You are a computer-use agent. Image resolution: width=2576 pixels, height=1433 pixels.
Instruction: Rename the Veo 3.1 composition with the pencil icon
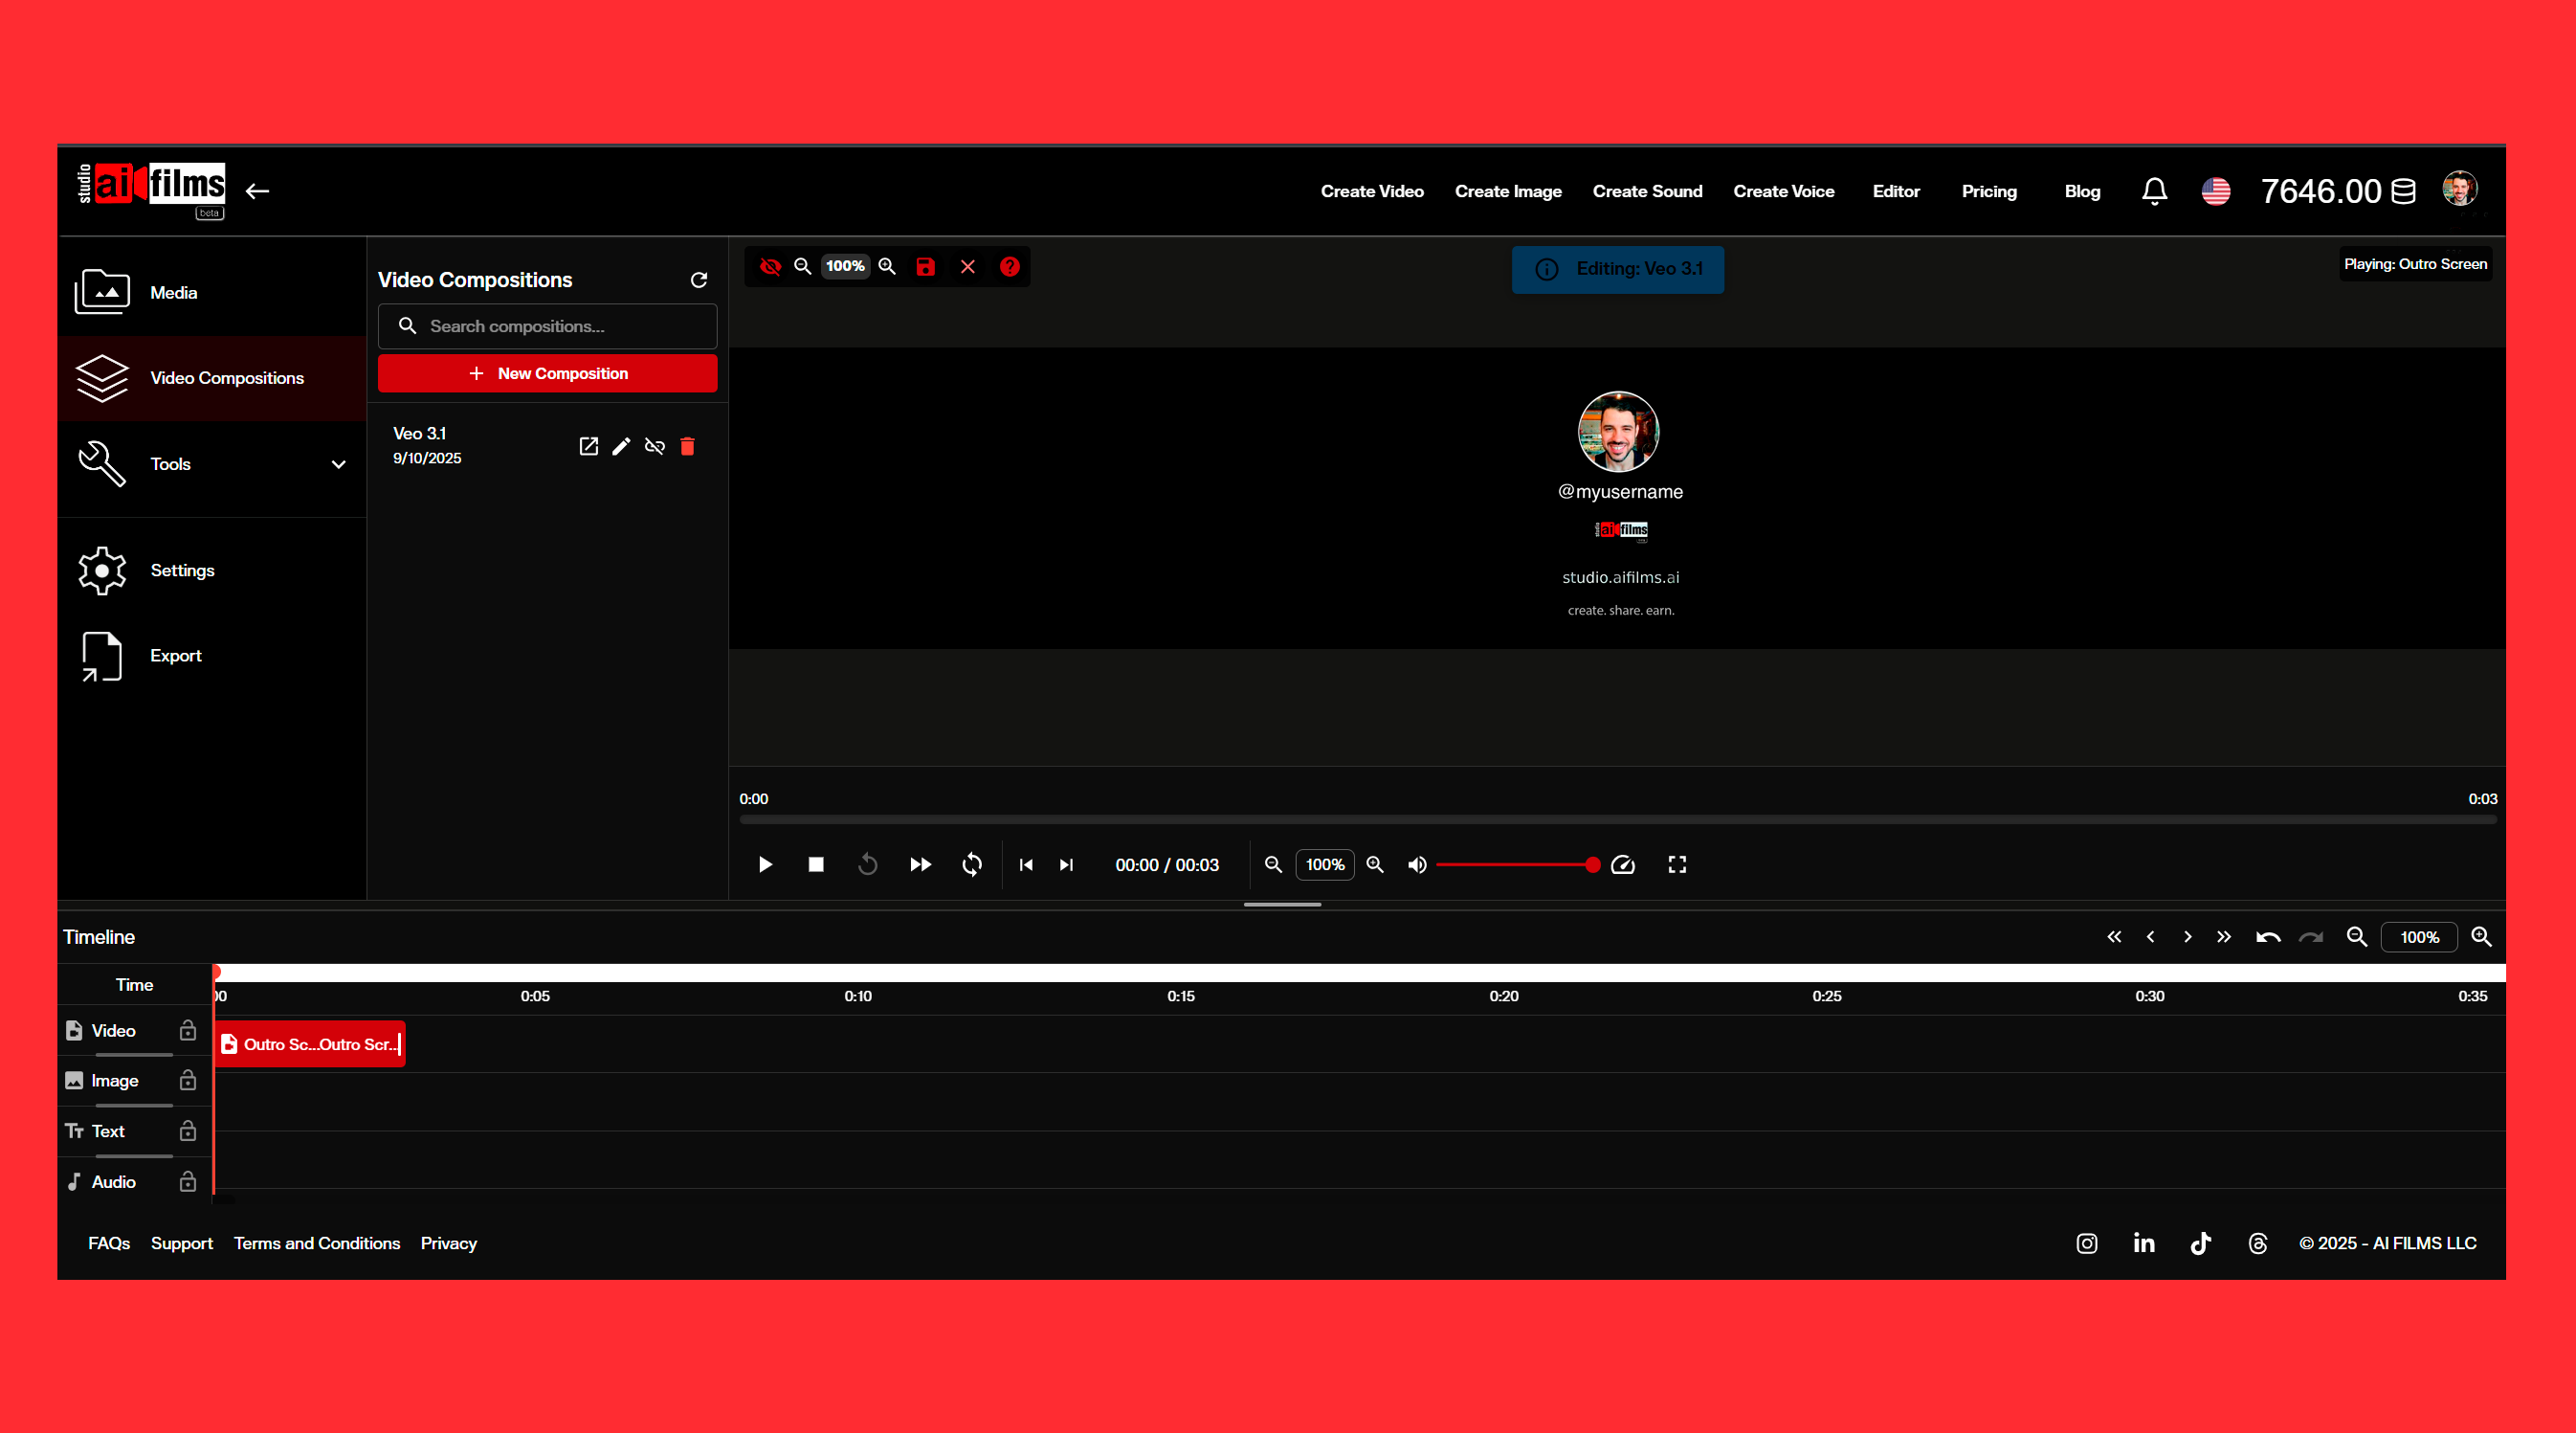622,446
